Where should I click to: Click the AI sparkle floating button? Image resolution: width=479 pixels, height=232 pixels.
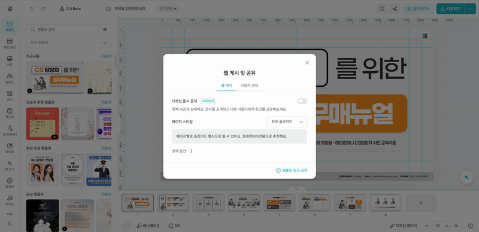466,178
